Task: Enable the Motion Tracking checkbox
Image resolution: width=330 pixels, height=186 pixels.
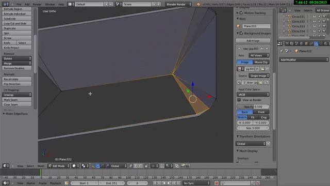Action: (241, 13)
